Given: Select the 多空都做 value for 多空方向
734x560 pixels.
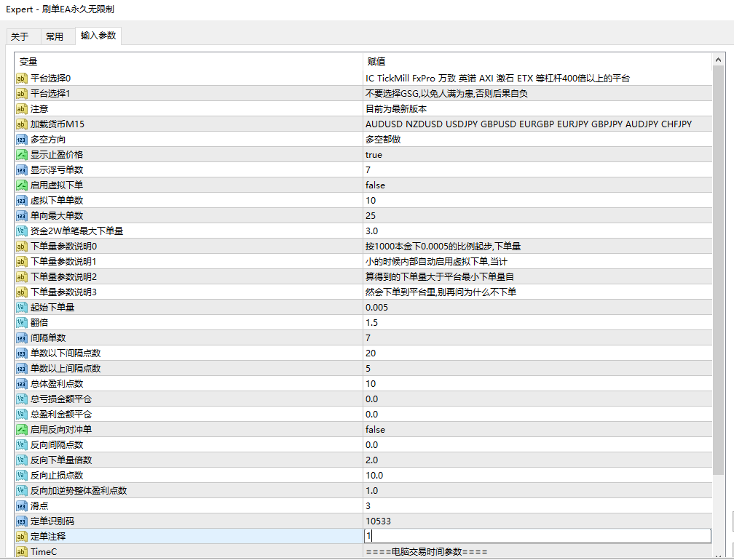Looking at the screenshot, I should click(383, 140).
